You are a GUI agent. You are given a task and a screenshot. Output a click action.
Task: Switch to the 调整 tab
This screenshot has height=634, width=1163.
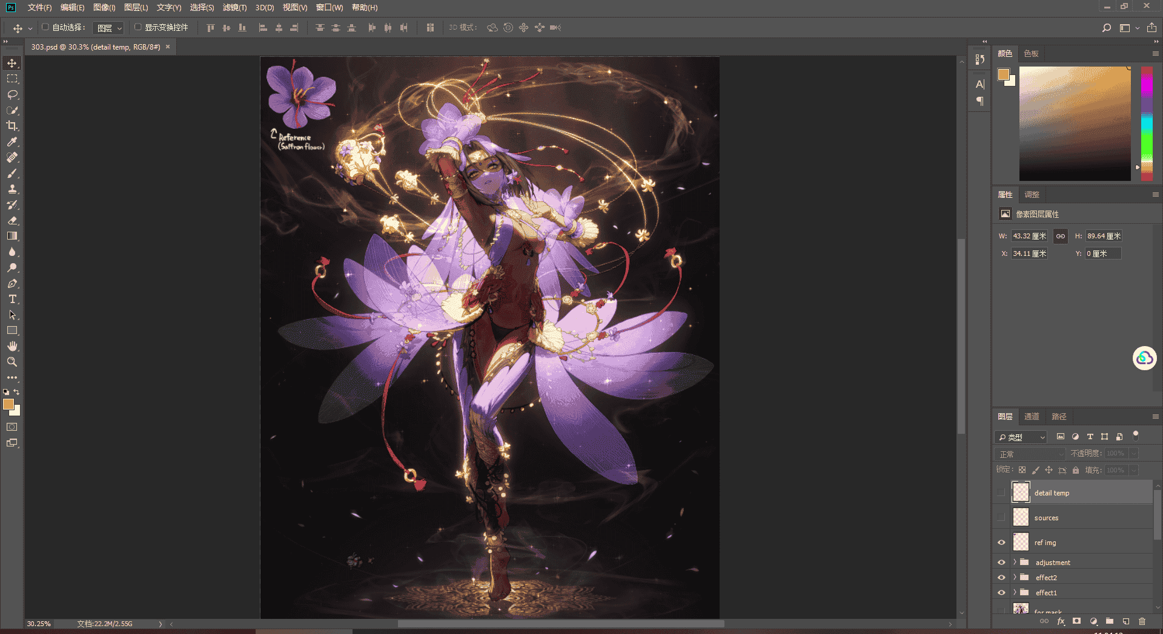pyautogui.click(x=1032, y=195)
